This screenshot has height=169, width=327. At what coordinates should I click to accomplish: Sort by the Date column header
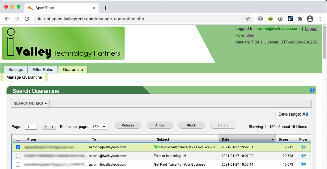click(246, 139)
